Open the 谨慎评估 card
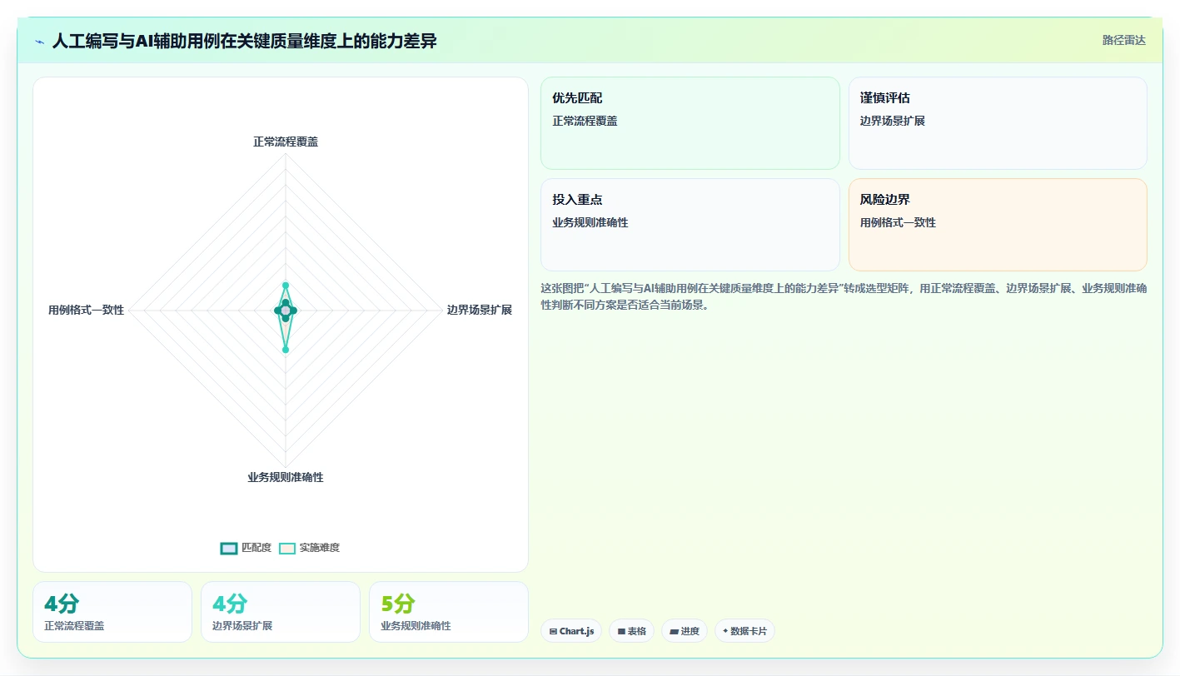Screen dimensions: 1180x676 click(998, 123)
